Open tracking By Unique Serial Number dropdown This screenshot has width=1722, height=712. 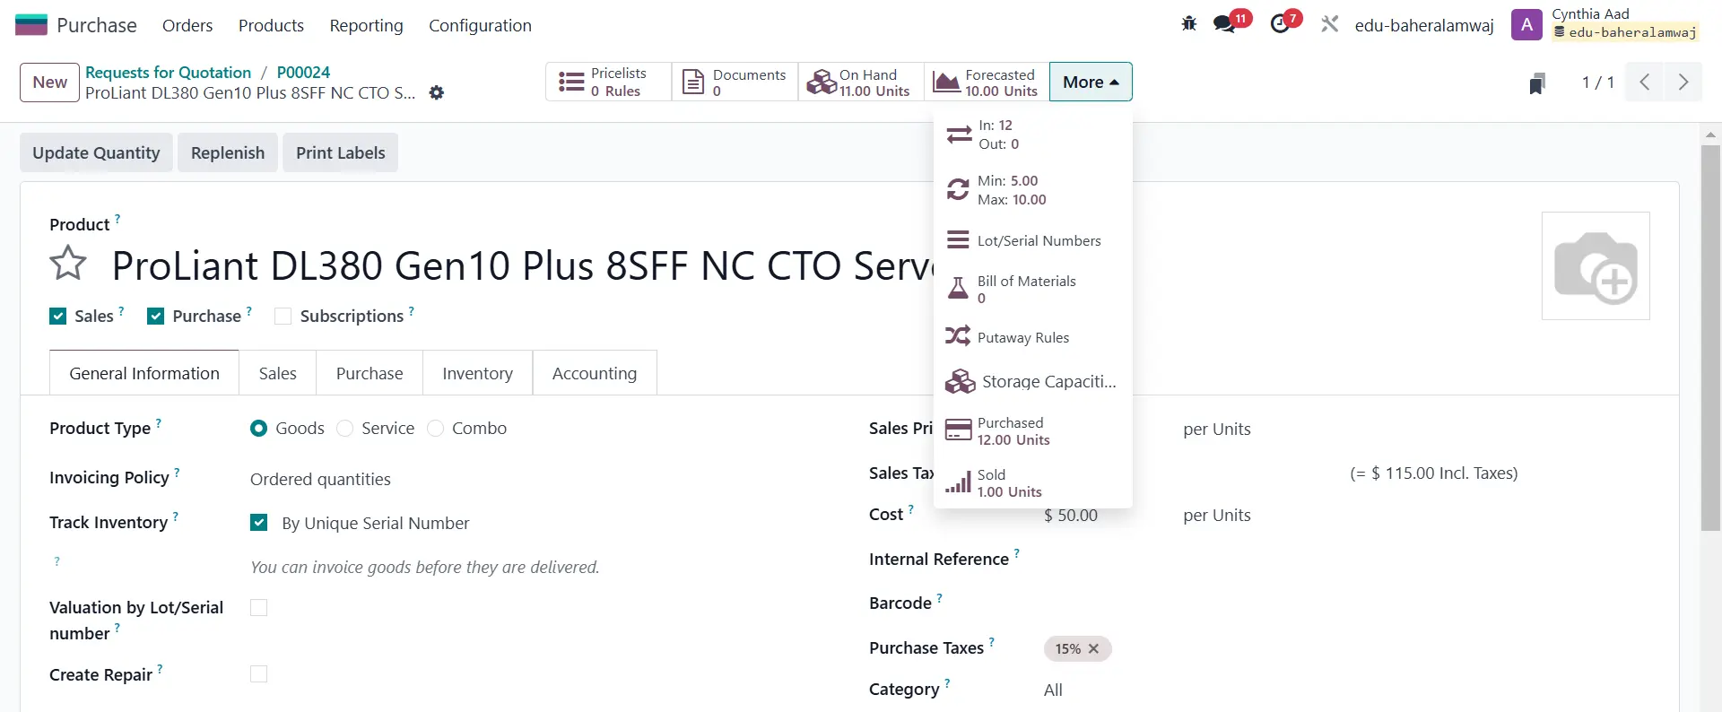pyautogui.click(x=376, y=523)
